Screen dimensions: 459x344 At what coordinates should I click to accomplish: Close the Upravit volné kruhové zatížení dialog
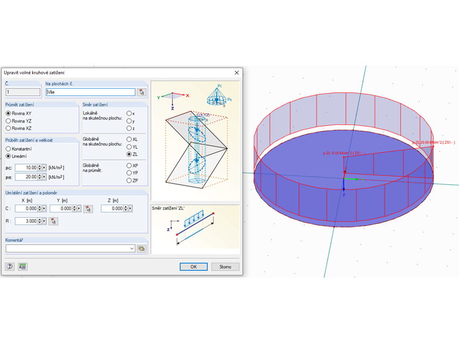(237, 72)
